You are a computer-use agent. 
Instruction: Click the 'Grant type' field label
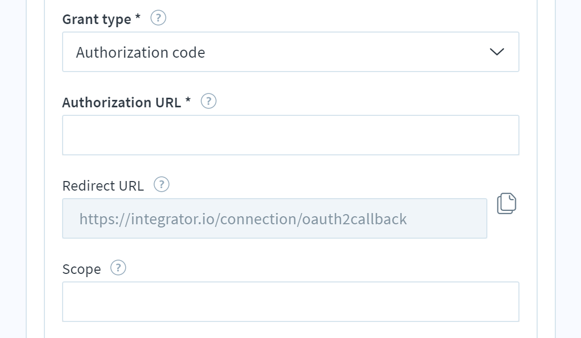point(97,19)
